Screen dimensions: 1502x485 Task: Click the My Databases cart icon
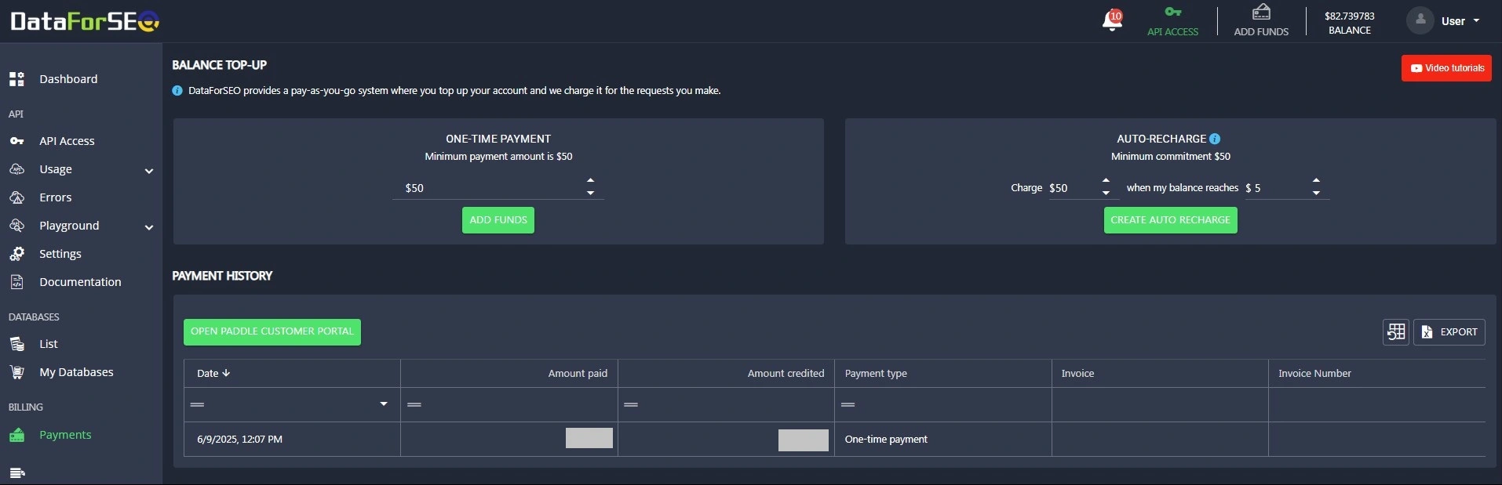point(16,372)
